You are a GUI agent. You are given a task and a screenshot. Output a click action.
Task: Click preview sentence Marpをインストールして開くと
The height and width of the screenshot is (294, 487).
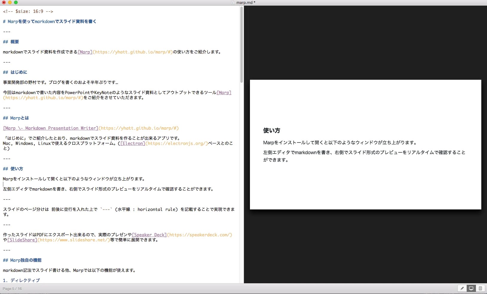[340, 143]
